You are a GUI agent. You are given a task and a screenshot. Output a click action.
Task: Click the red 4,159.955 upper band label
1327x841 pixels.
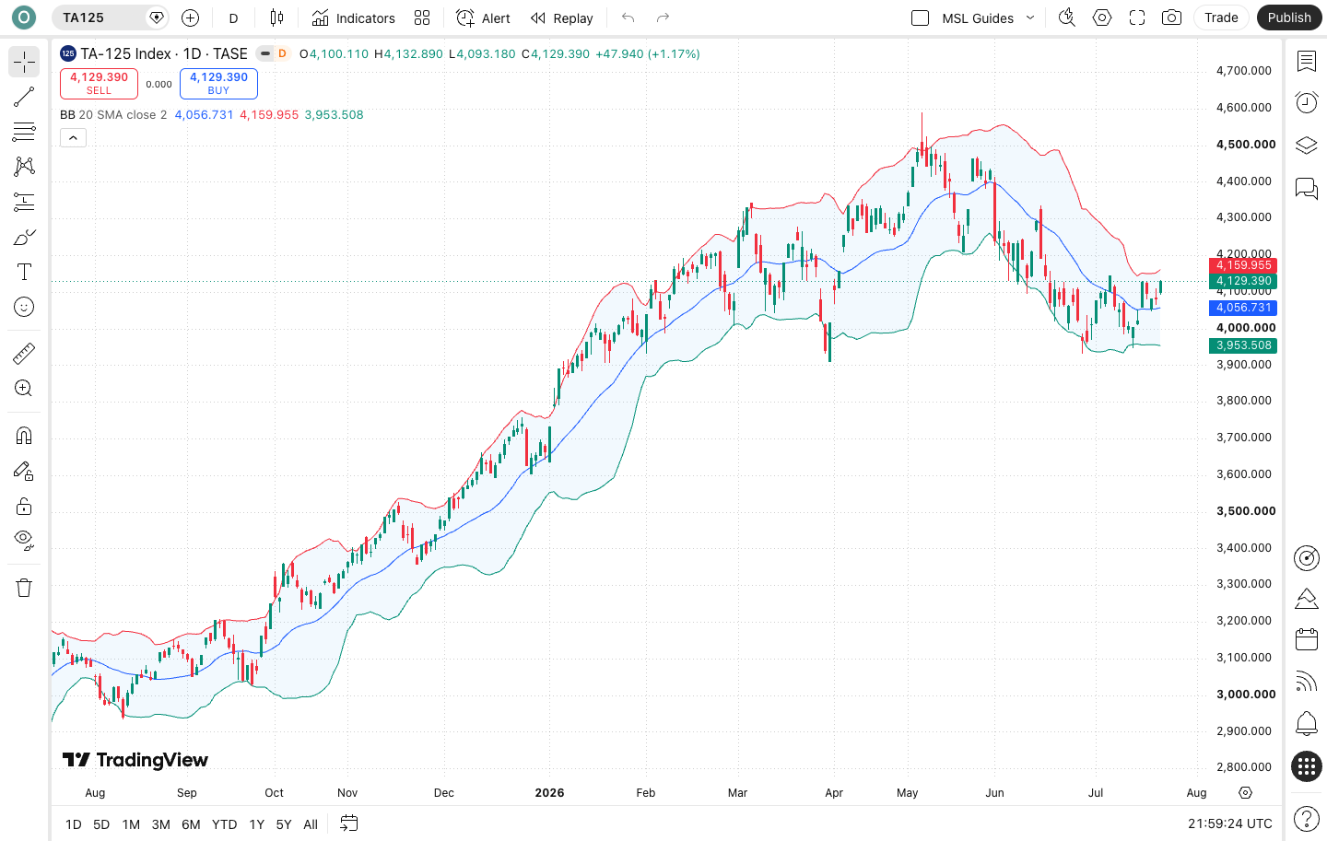pyautogui.click(x=1243, y=265)
